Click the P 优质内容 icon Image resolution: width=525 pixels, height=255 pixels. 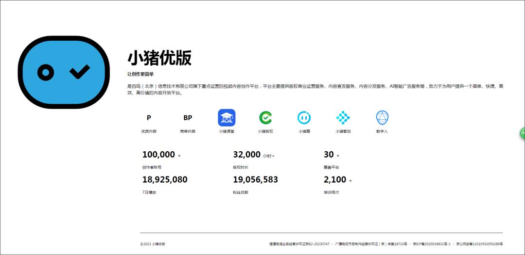(149, 118)
